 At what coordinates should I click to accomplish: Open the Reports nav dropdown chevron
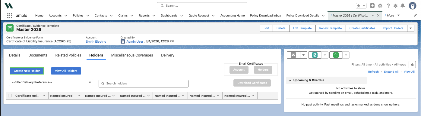(x=154, y=16)
